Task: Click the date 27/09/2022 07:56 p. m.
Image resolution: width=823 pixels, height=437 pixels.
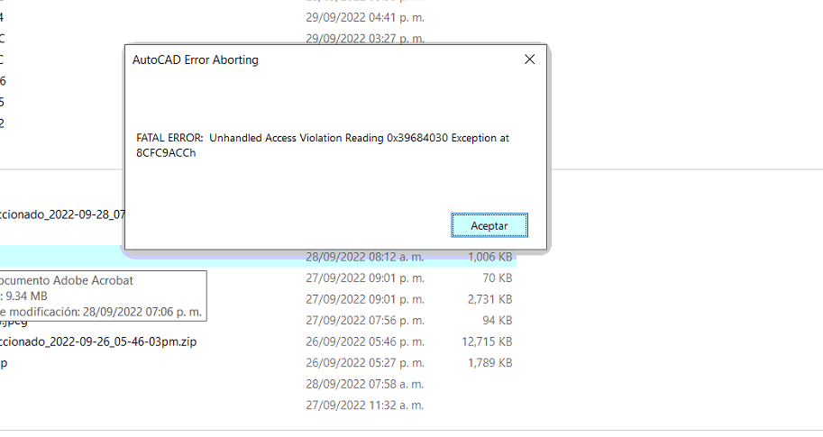Action: coord(365,321)
